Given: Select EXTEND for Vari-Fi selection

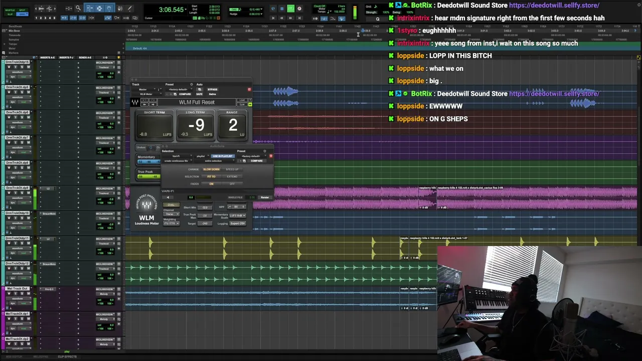Looking at the screenshot, I should coord(232,176).
